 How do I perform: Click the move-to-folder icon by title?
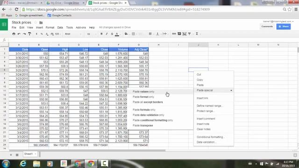point(41,22)
